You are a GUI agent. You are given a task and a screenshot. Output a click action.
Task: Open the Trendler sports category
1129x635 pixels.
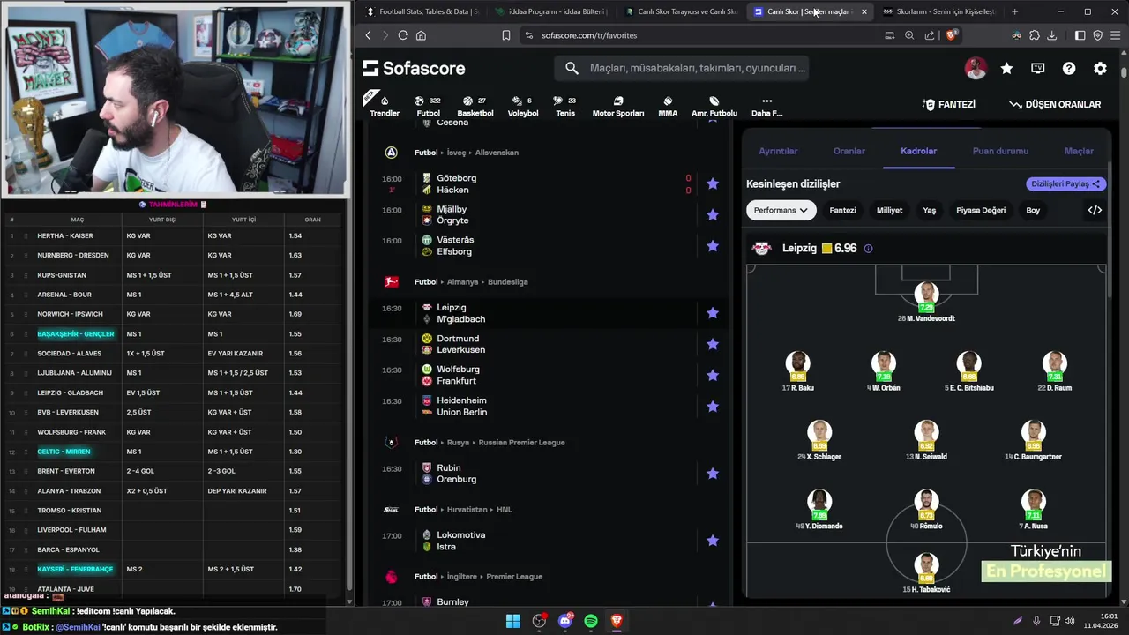[x=385, y=105]
